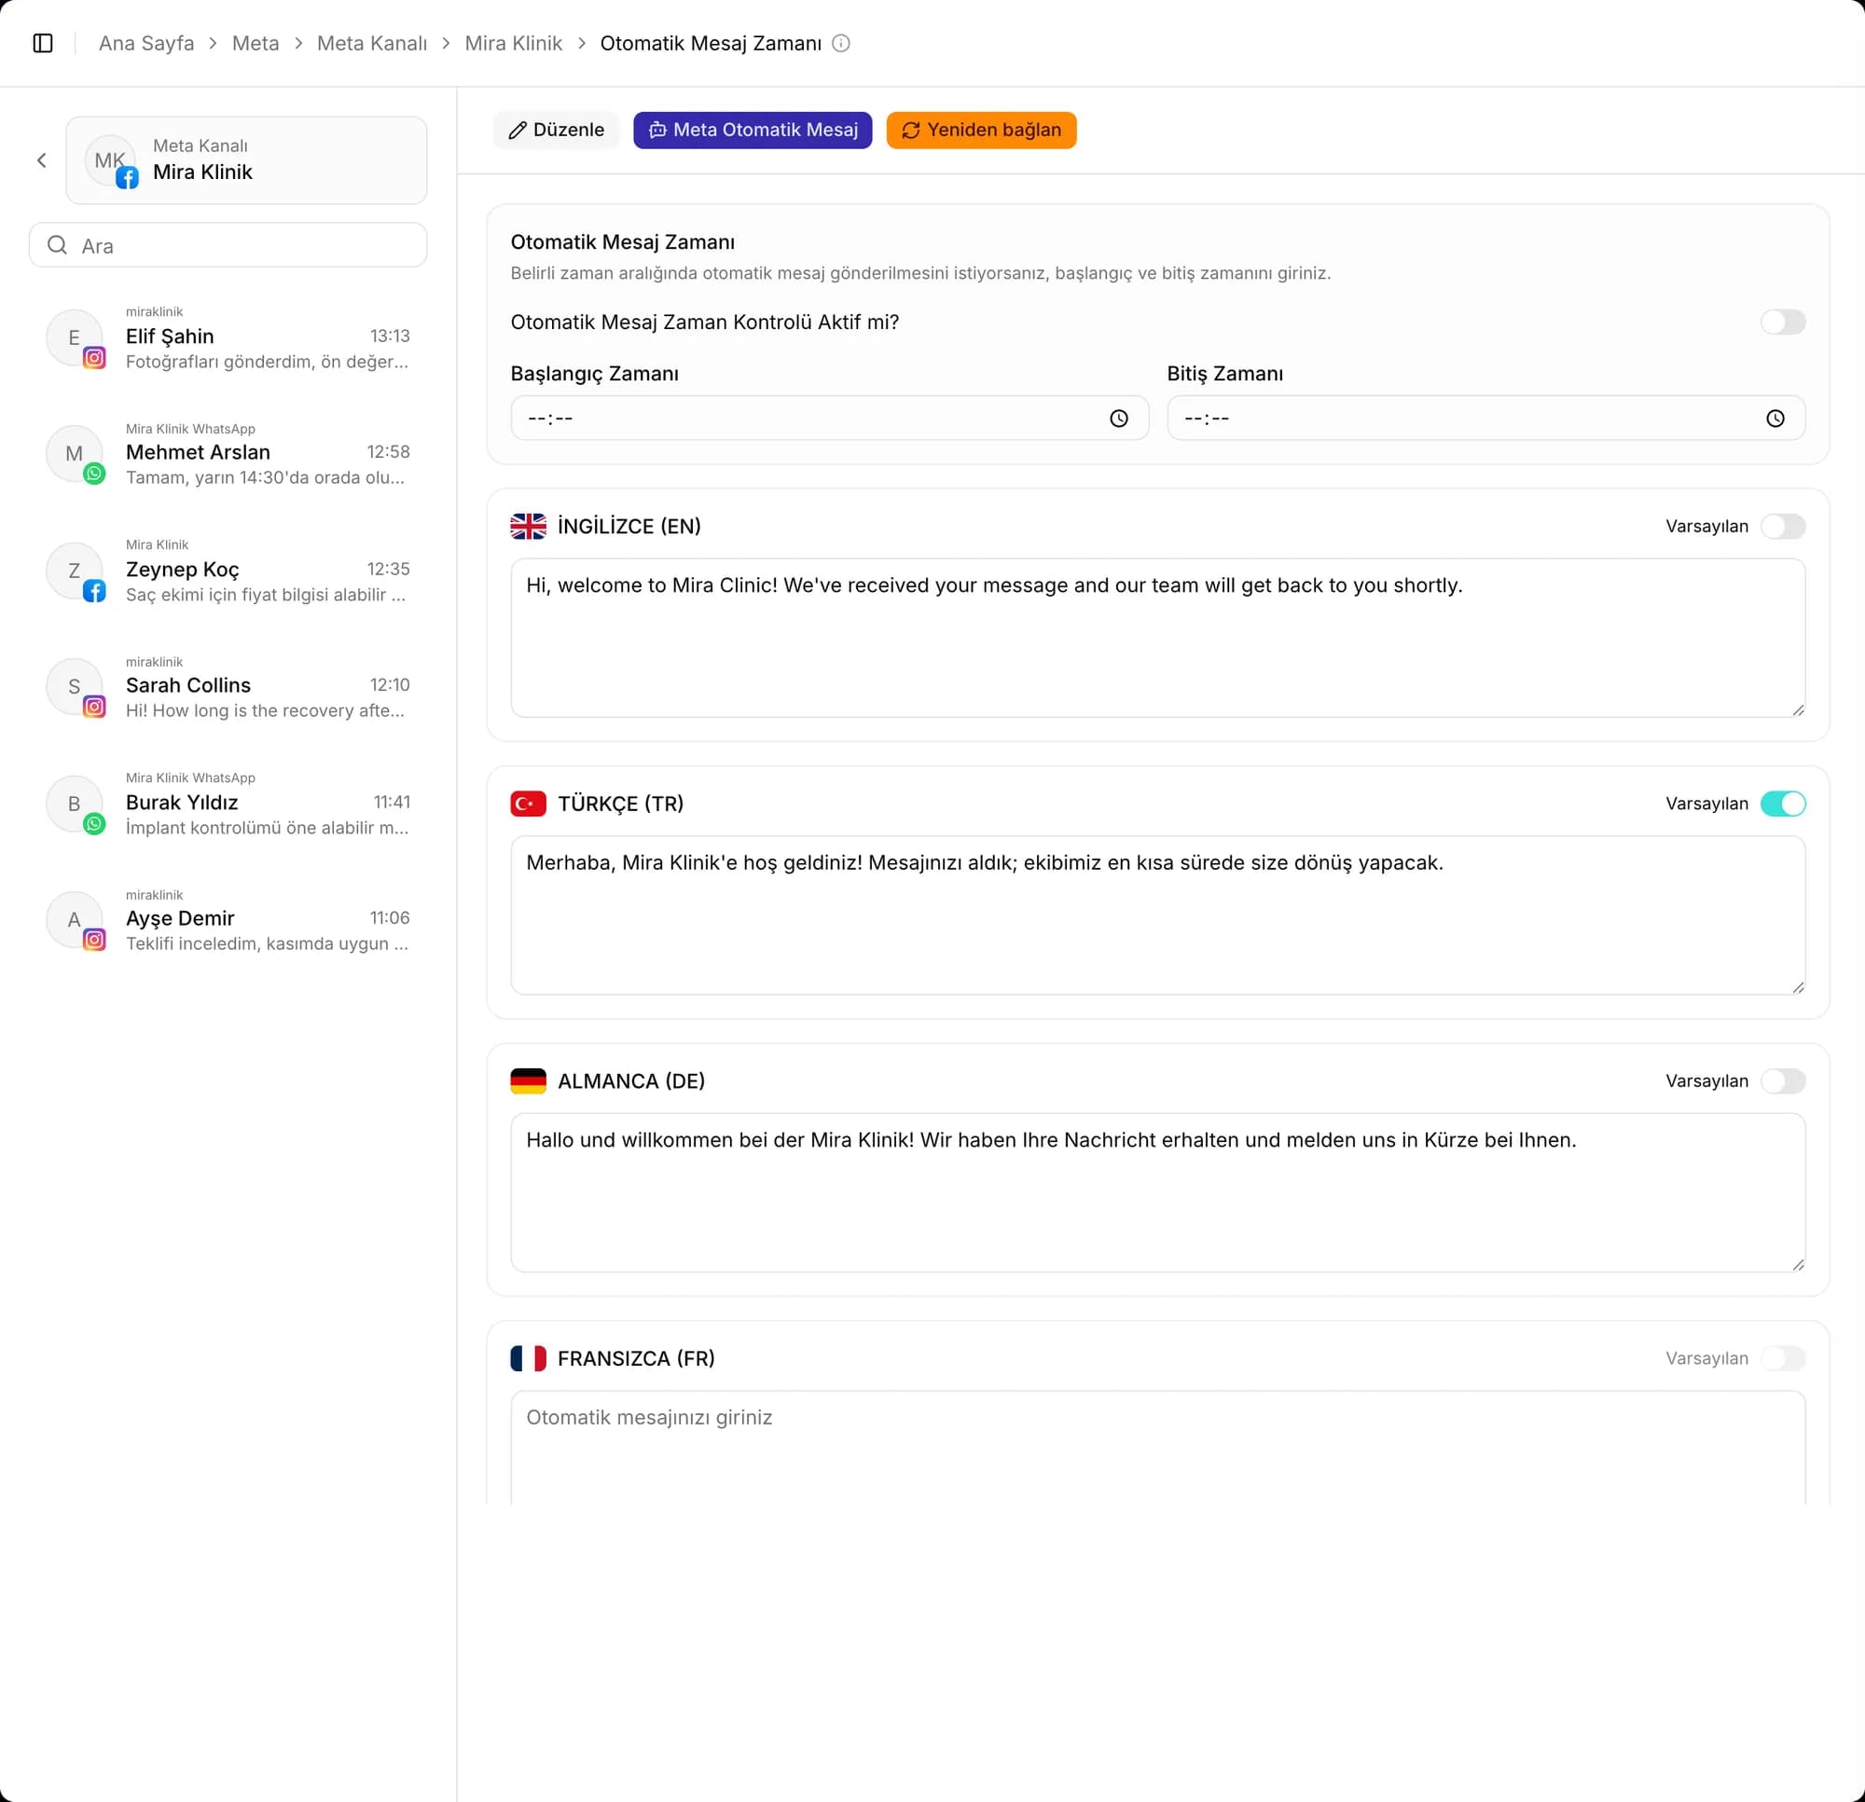Click the info icon beside Otomatik Mesaj Zamanı
Screen dimensions: 1865x1802
[x=841, y=43]
